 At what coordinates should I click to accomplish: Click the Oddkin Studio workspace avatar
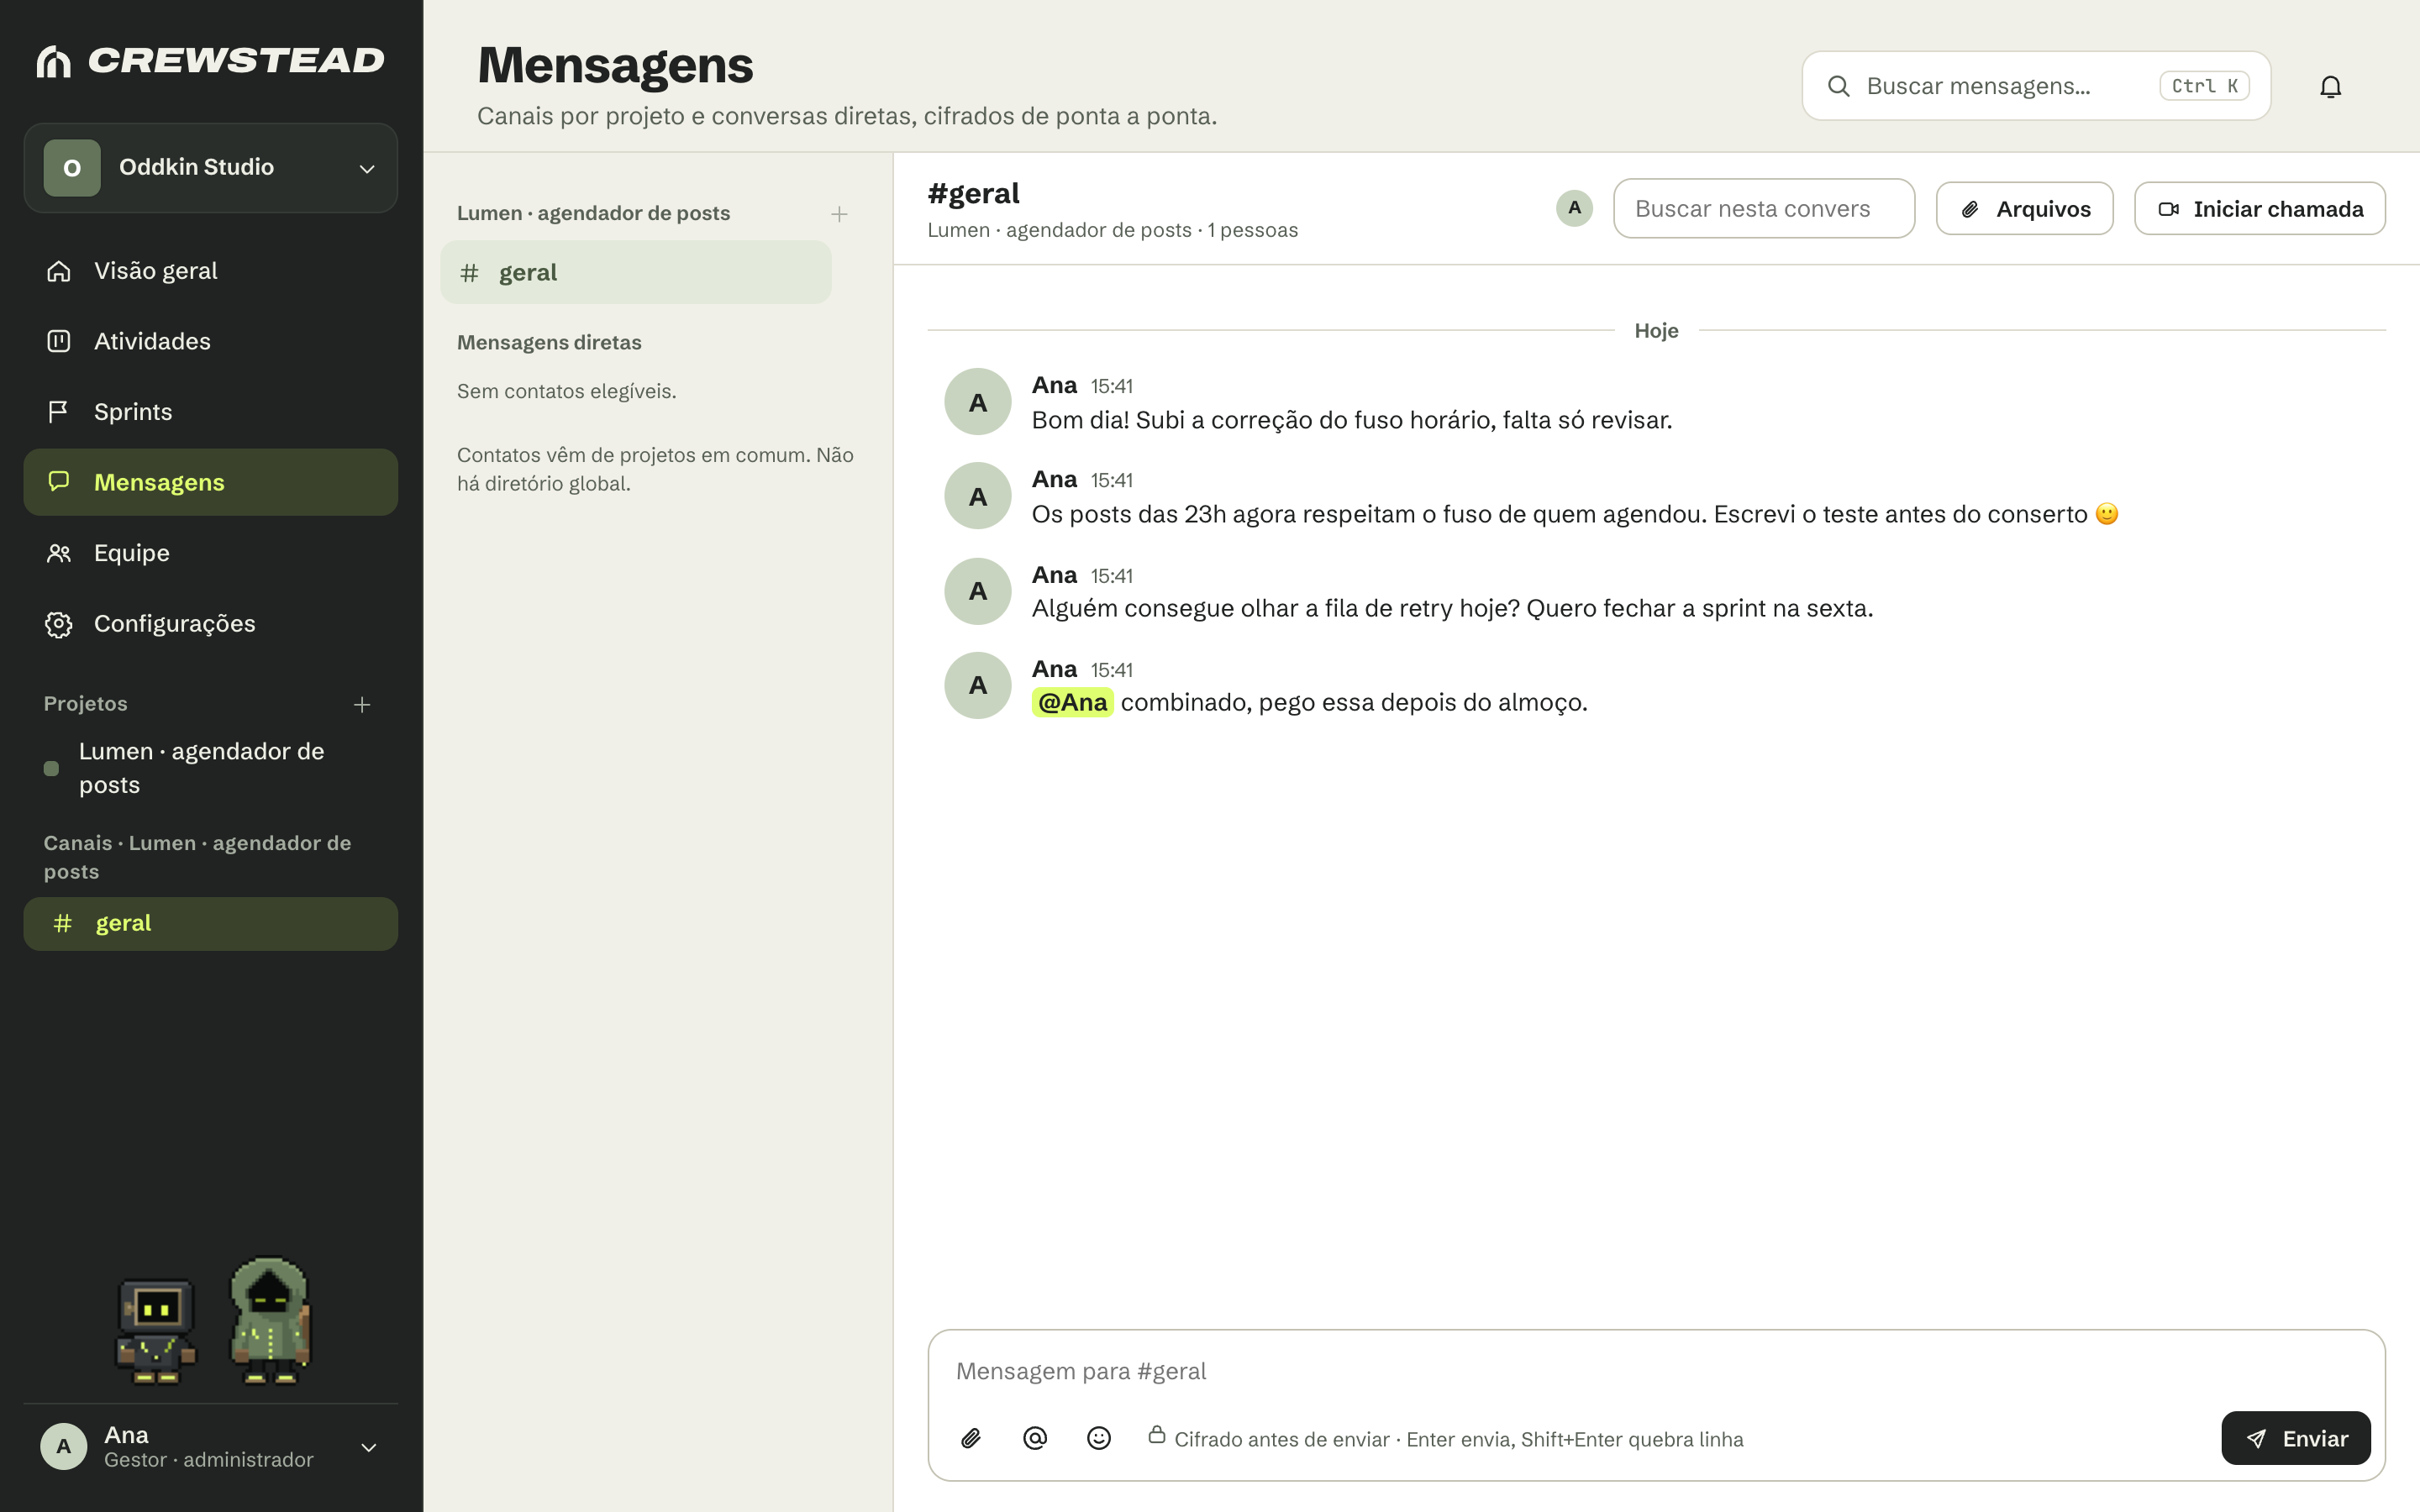72,168
